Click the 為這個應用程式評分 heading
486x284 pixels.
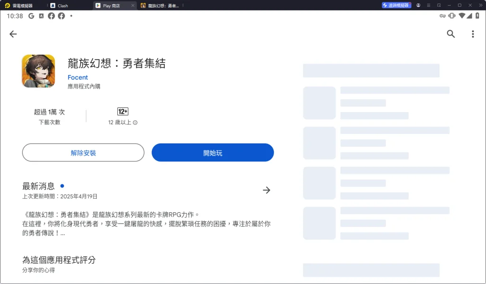59,260
